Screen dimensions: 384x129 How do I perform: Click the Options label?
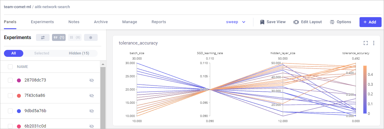coord(344,22)
